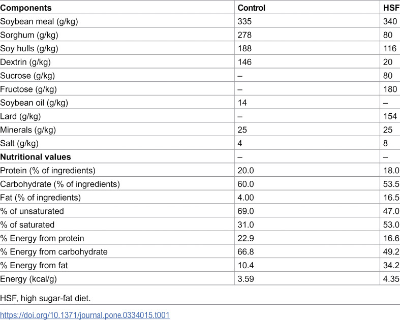Select Soybean oil control value 14
Image resolution: width=400 pixels, height=320 pixels.
point(242,103)
